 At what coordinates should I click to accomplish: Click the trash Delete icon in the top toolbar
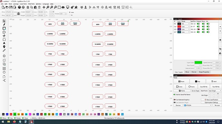(39, 7)
